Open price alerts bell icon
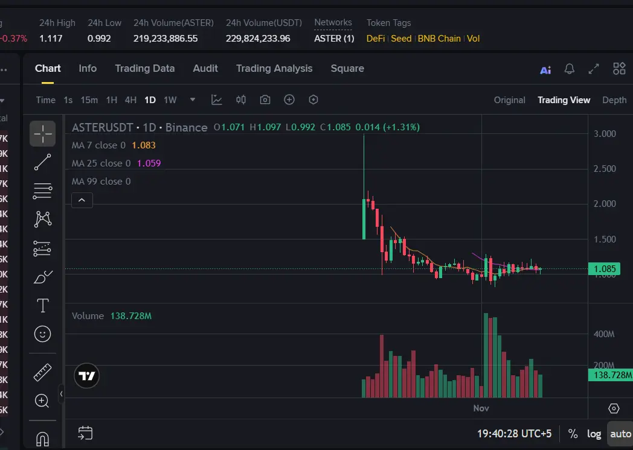 click(x=569, y=69)
